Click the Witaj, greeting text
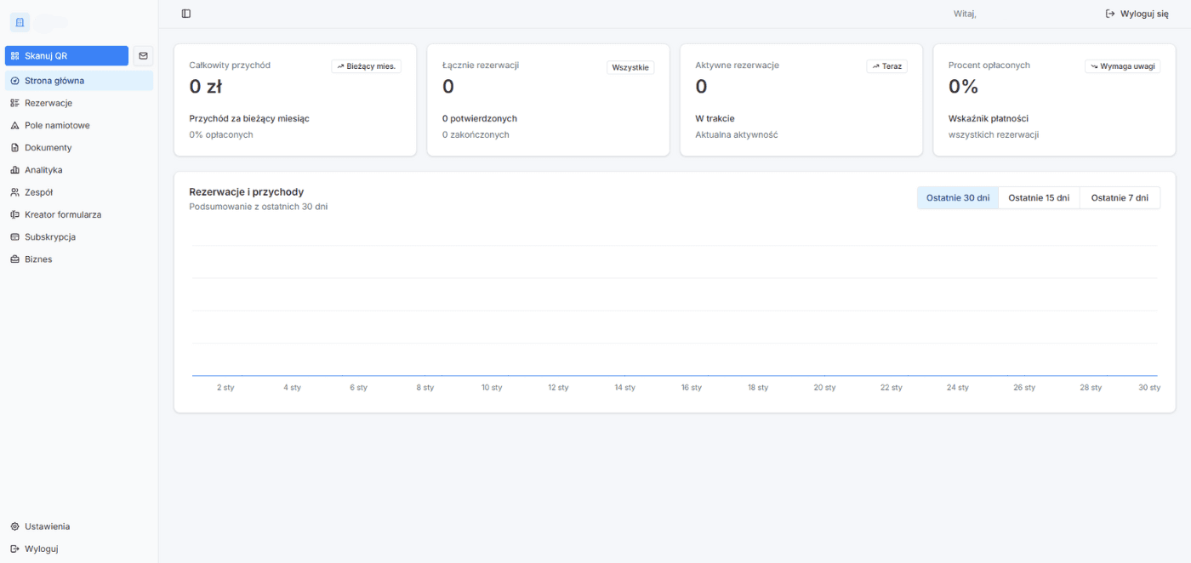 966,14
